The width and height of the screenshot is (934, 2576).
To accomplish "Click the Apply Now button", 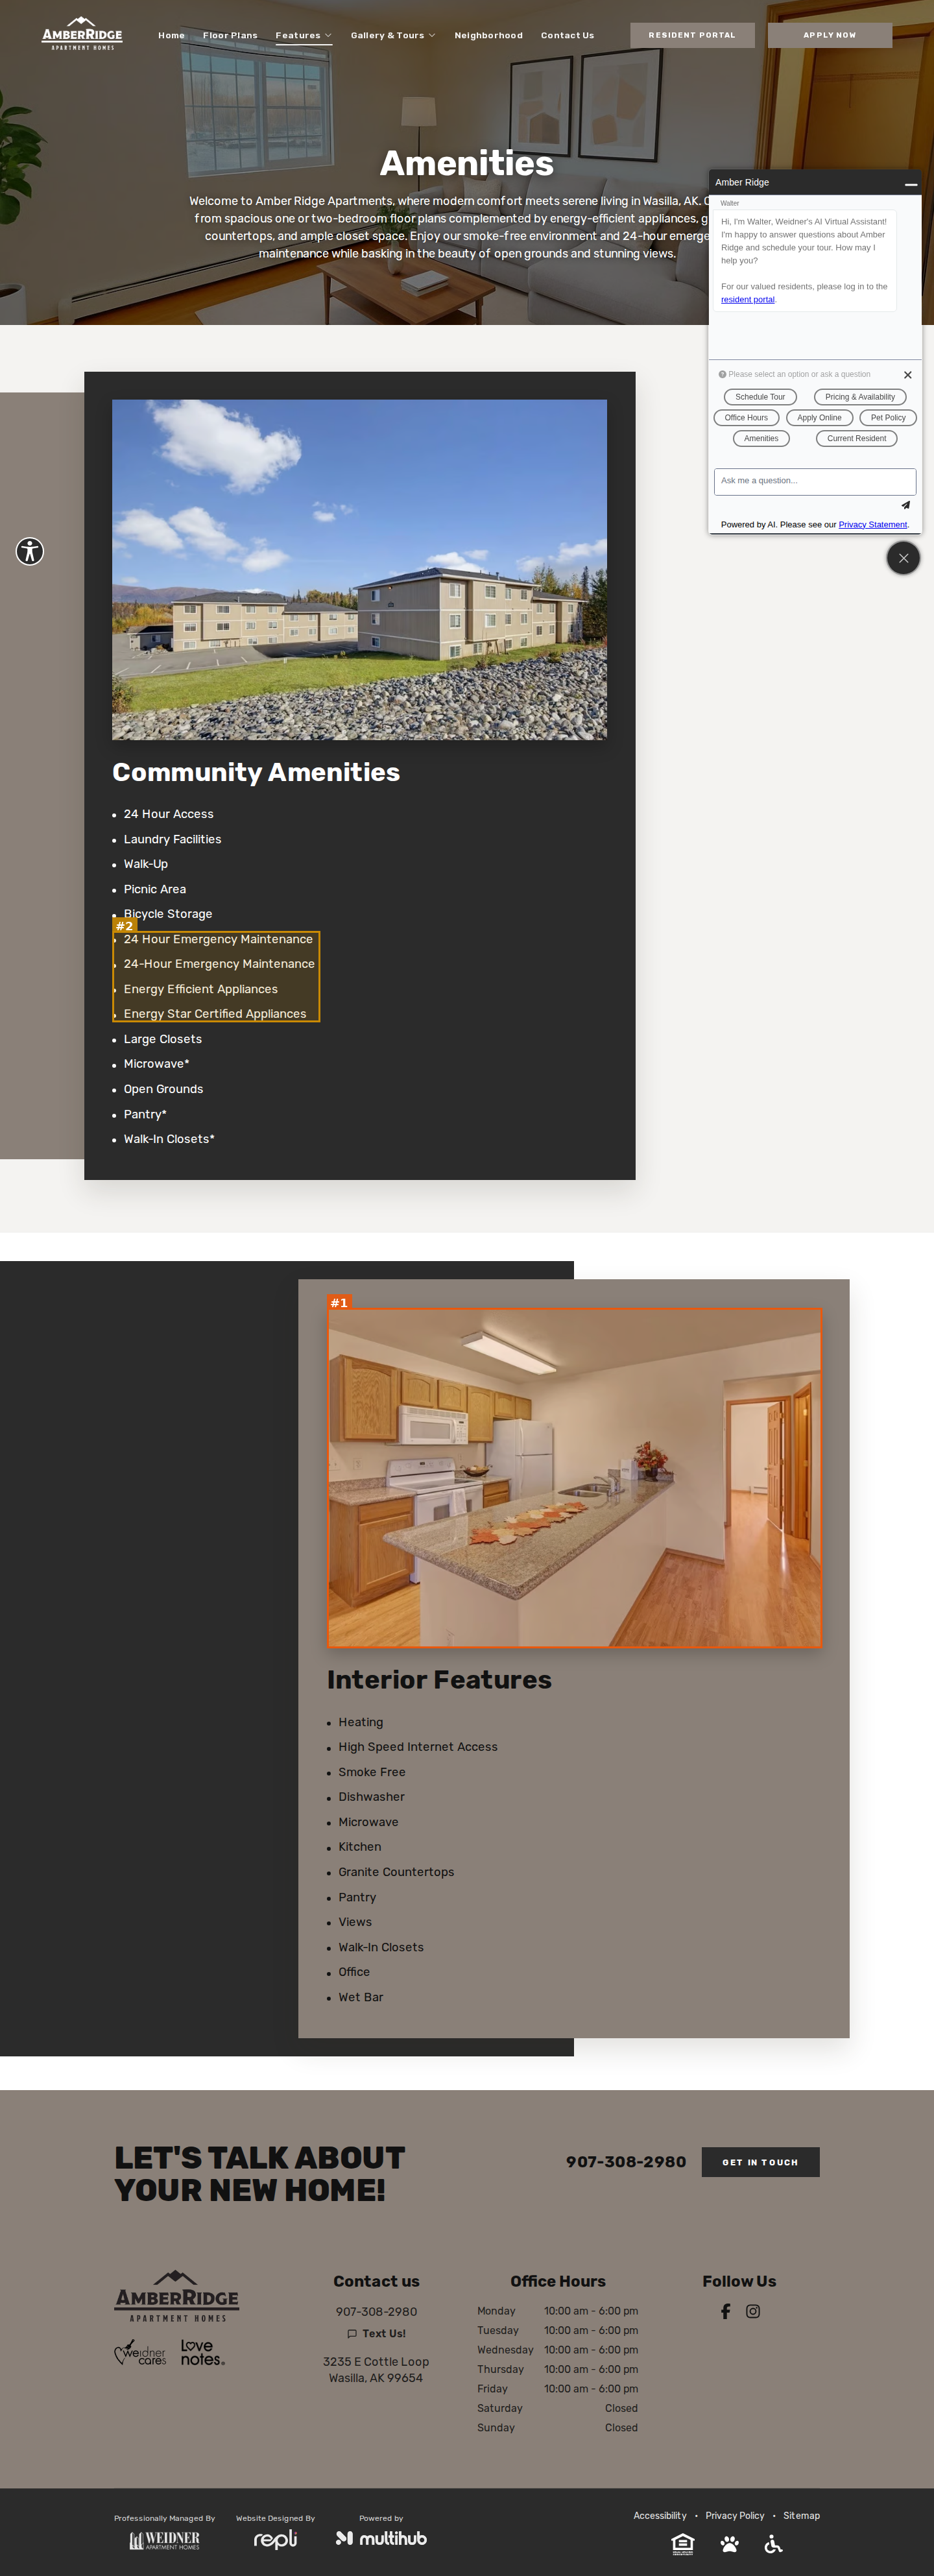I will [830, 35].
